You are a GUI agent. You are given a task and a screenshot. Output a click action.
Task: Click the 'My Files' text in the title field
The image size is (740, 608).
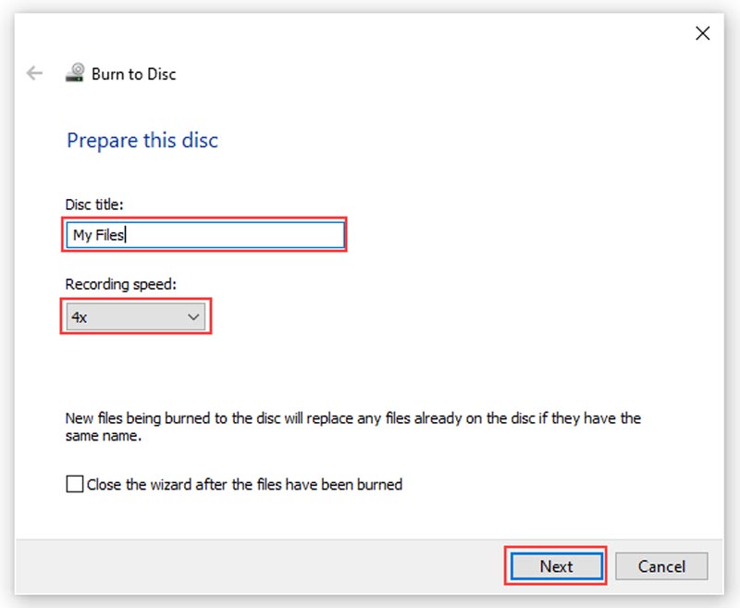[98, 235]
